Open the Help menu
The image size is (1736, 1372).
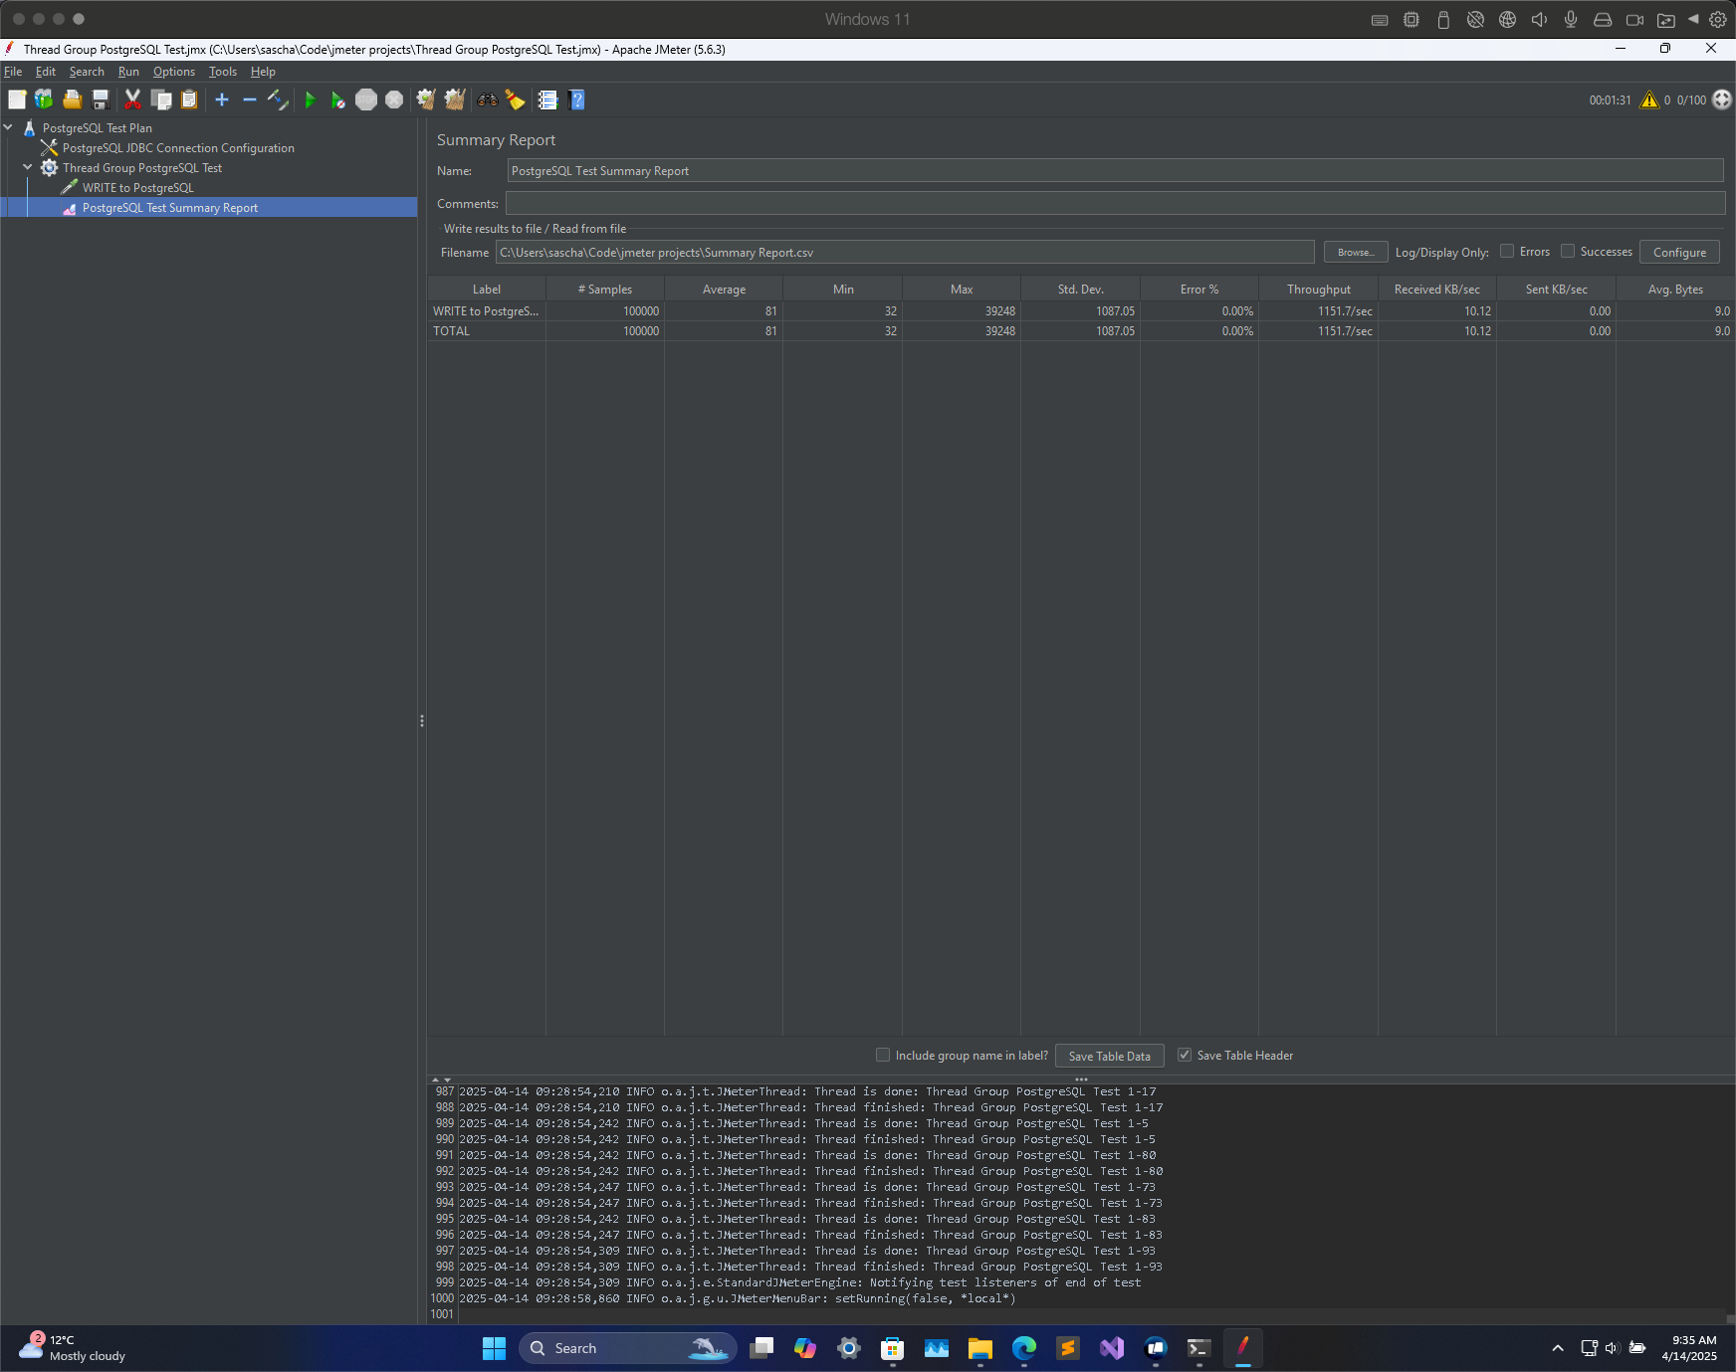(x=263, y=72)
